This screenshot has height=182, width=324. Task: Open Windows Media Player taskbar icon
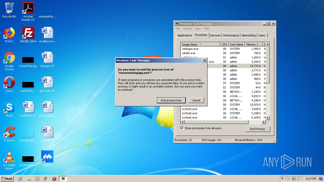[37, 179]
